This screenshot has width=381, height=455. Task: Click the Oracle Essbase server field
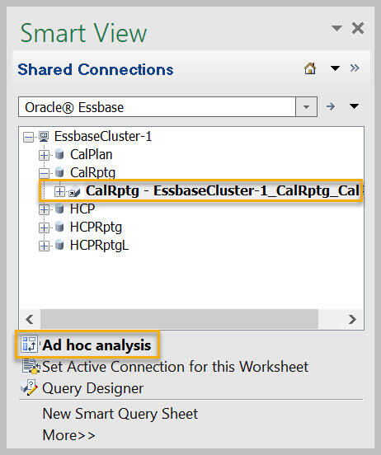click(157, 107)
